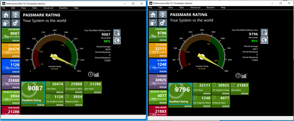Click the large 9796 score beside the right dial
Screen dimensions: 294x121
(x=253, y=34)
